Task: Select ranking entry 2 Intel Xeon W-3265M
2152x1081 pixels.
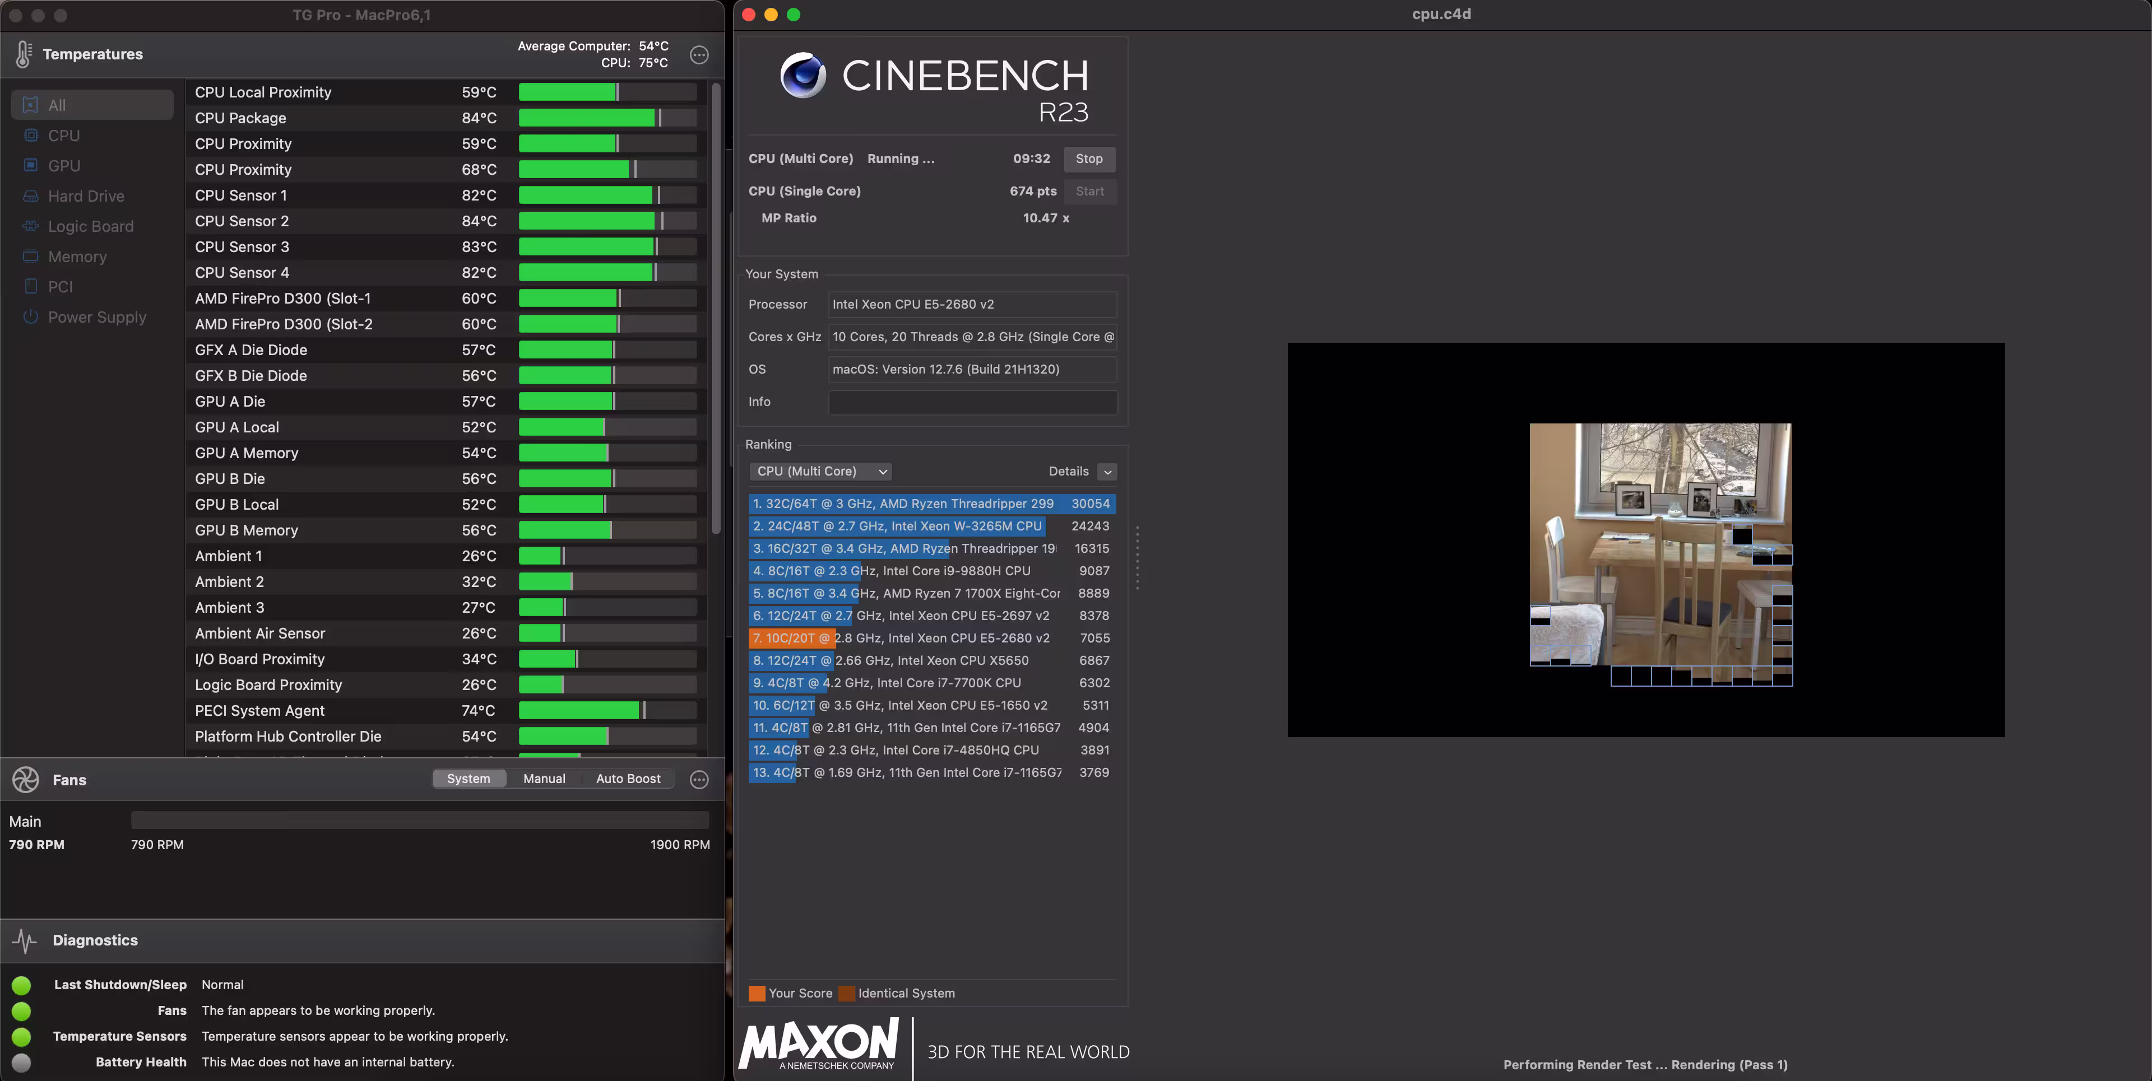Action: click(933, 526)
